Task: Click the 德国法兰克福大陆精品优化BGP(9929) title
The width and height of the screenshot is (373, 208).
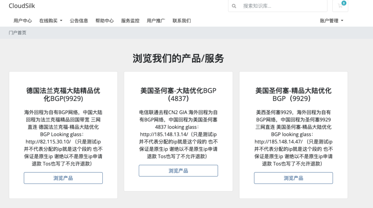Action: tap(63, 94)
